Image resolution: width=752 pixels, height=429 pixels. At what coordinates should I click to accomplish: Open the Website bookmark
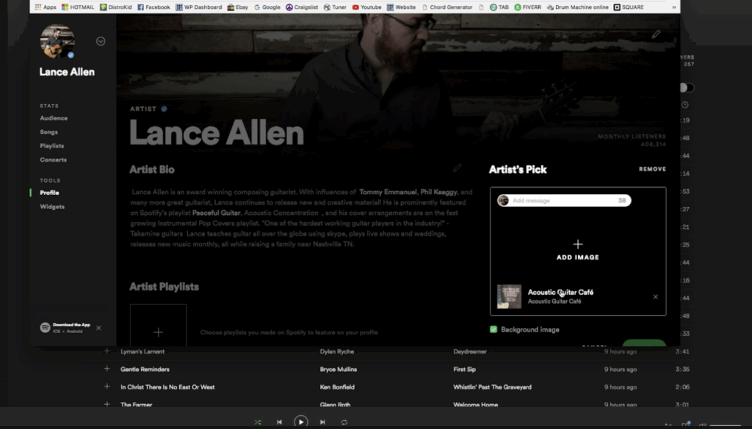click(402, 7)
